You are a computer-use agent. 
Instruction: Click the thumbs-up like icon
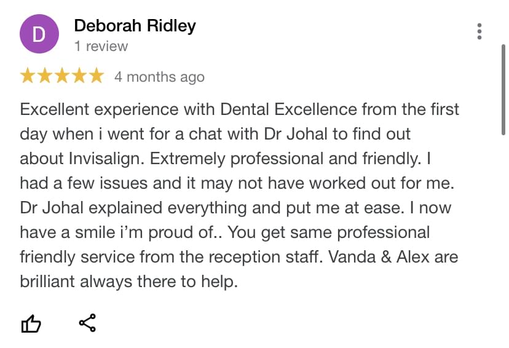click(31, 323)
